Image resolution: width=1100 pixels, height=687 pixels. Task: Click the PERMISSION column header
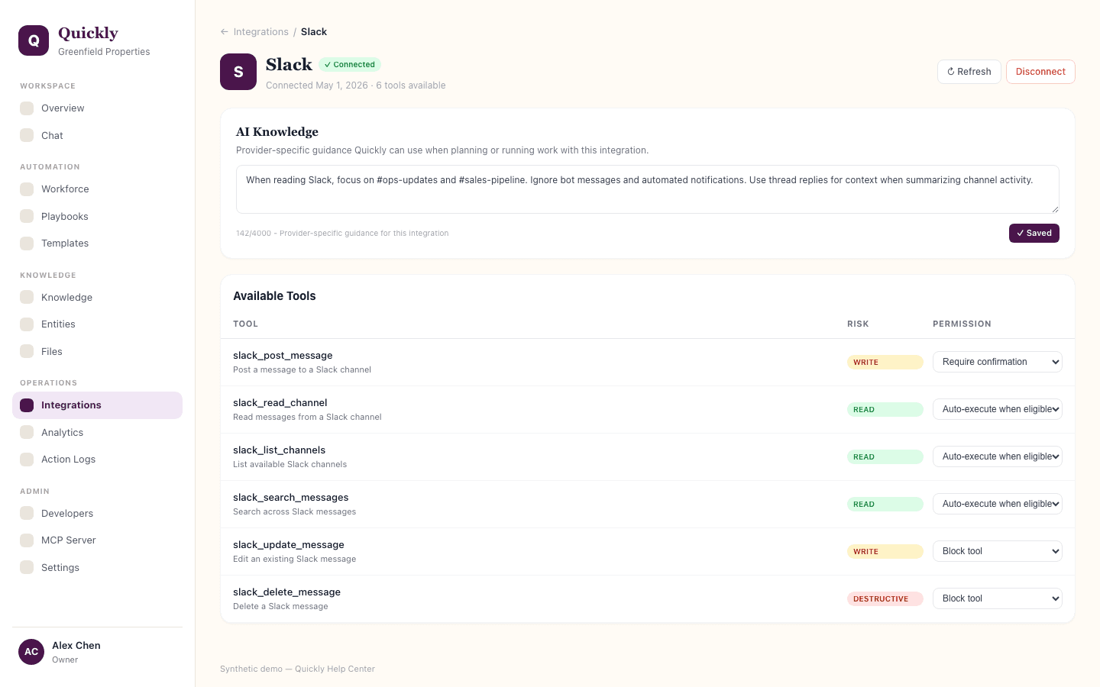pyautogui.click(x=962, y=324)
